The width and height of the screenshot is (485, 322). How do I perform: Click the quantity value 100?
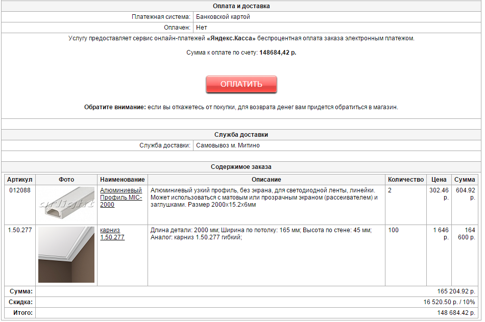(393, 230)
